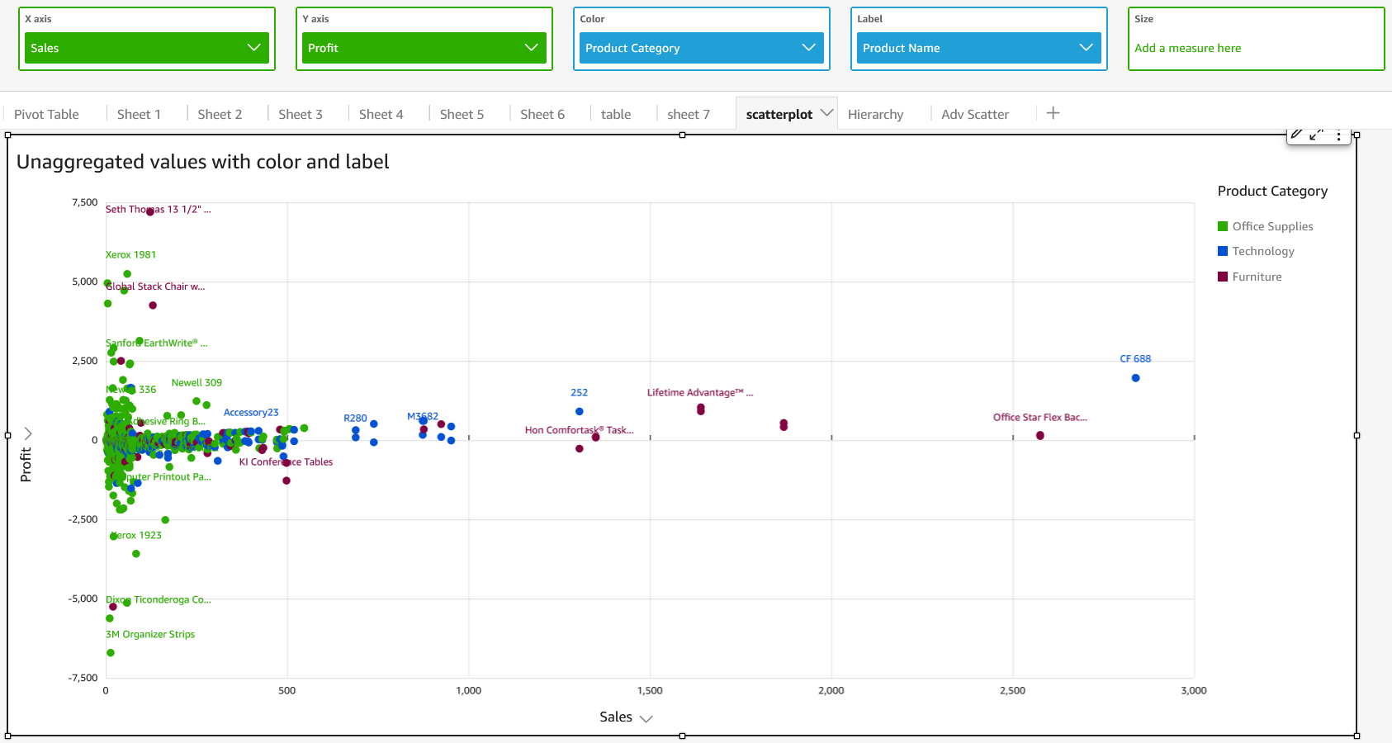Open the three-dot visual options menu
1392x743 pixels.
(1339, 135)
